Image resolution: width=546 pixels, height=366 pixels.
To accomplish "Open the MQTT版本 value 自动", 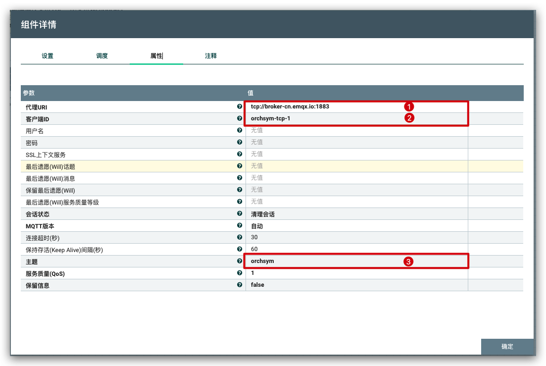I will [257, 226].
